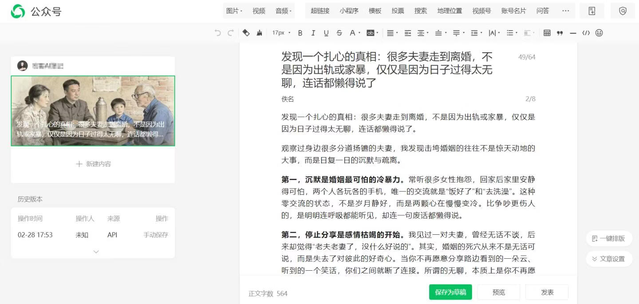
Task: Open the font color picker
Action: [x=353, y=32]
